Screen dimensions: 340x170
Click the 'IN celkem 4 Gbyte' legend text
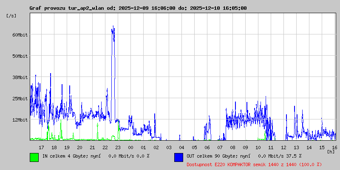click(65, 156)
